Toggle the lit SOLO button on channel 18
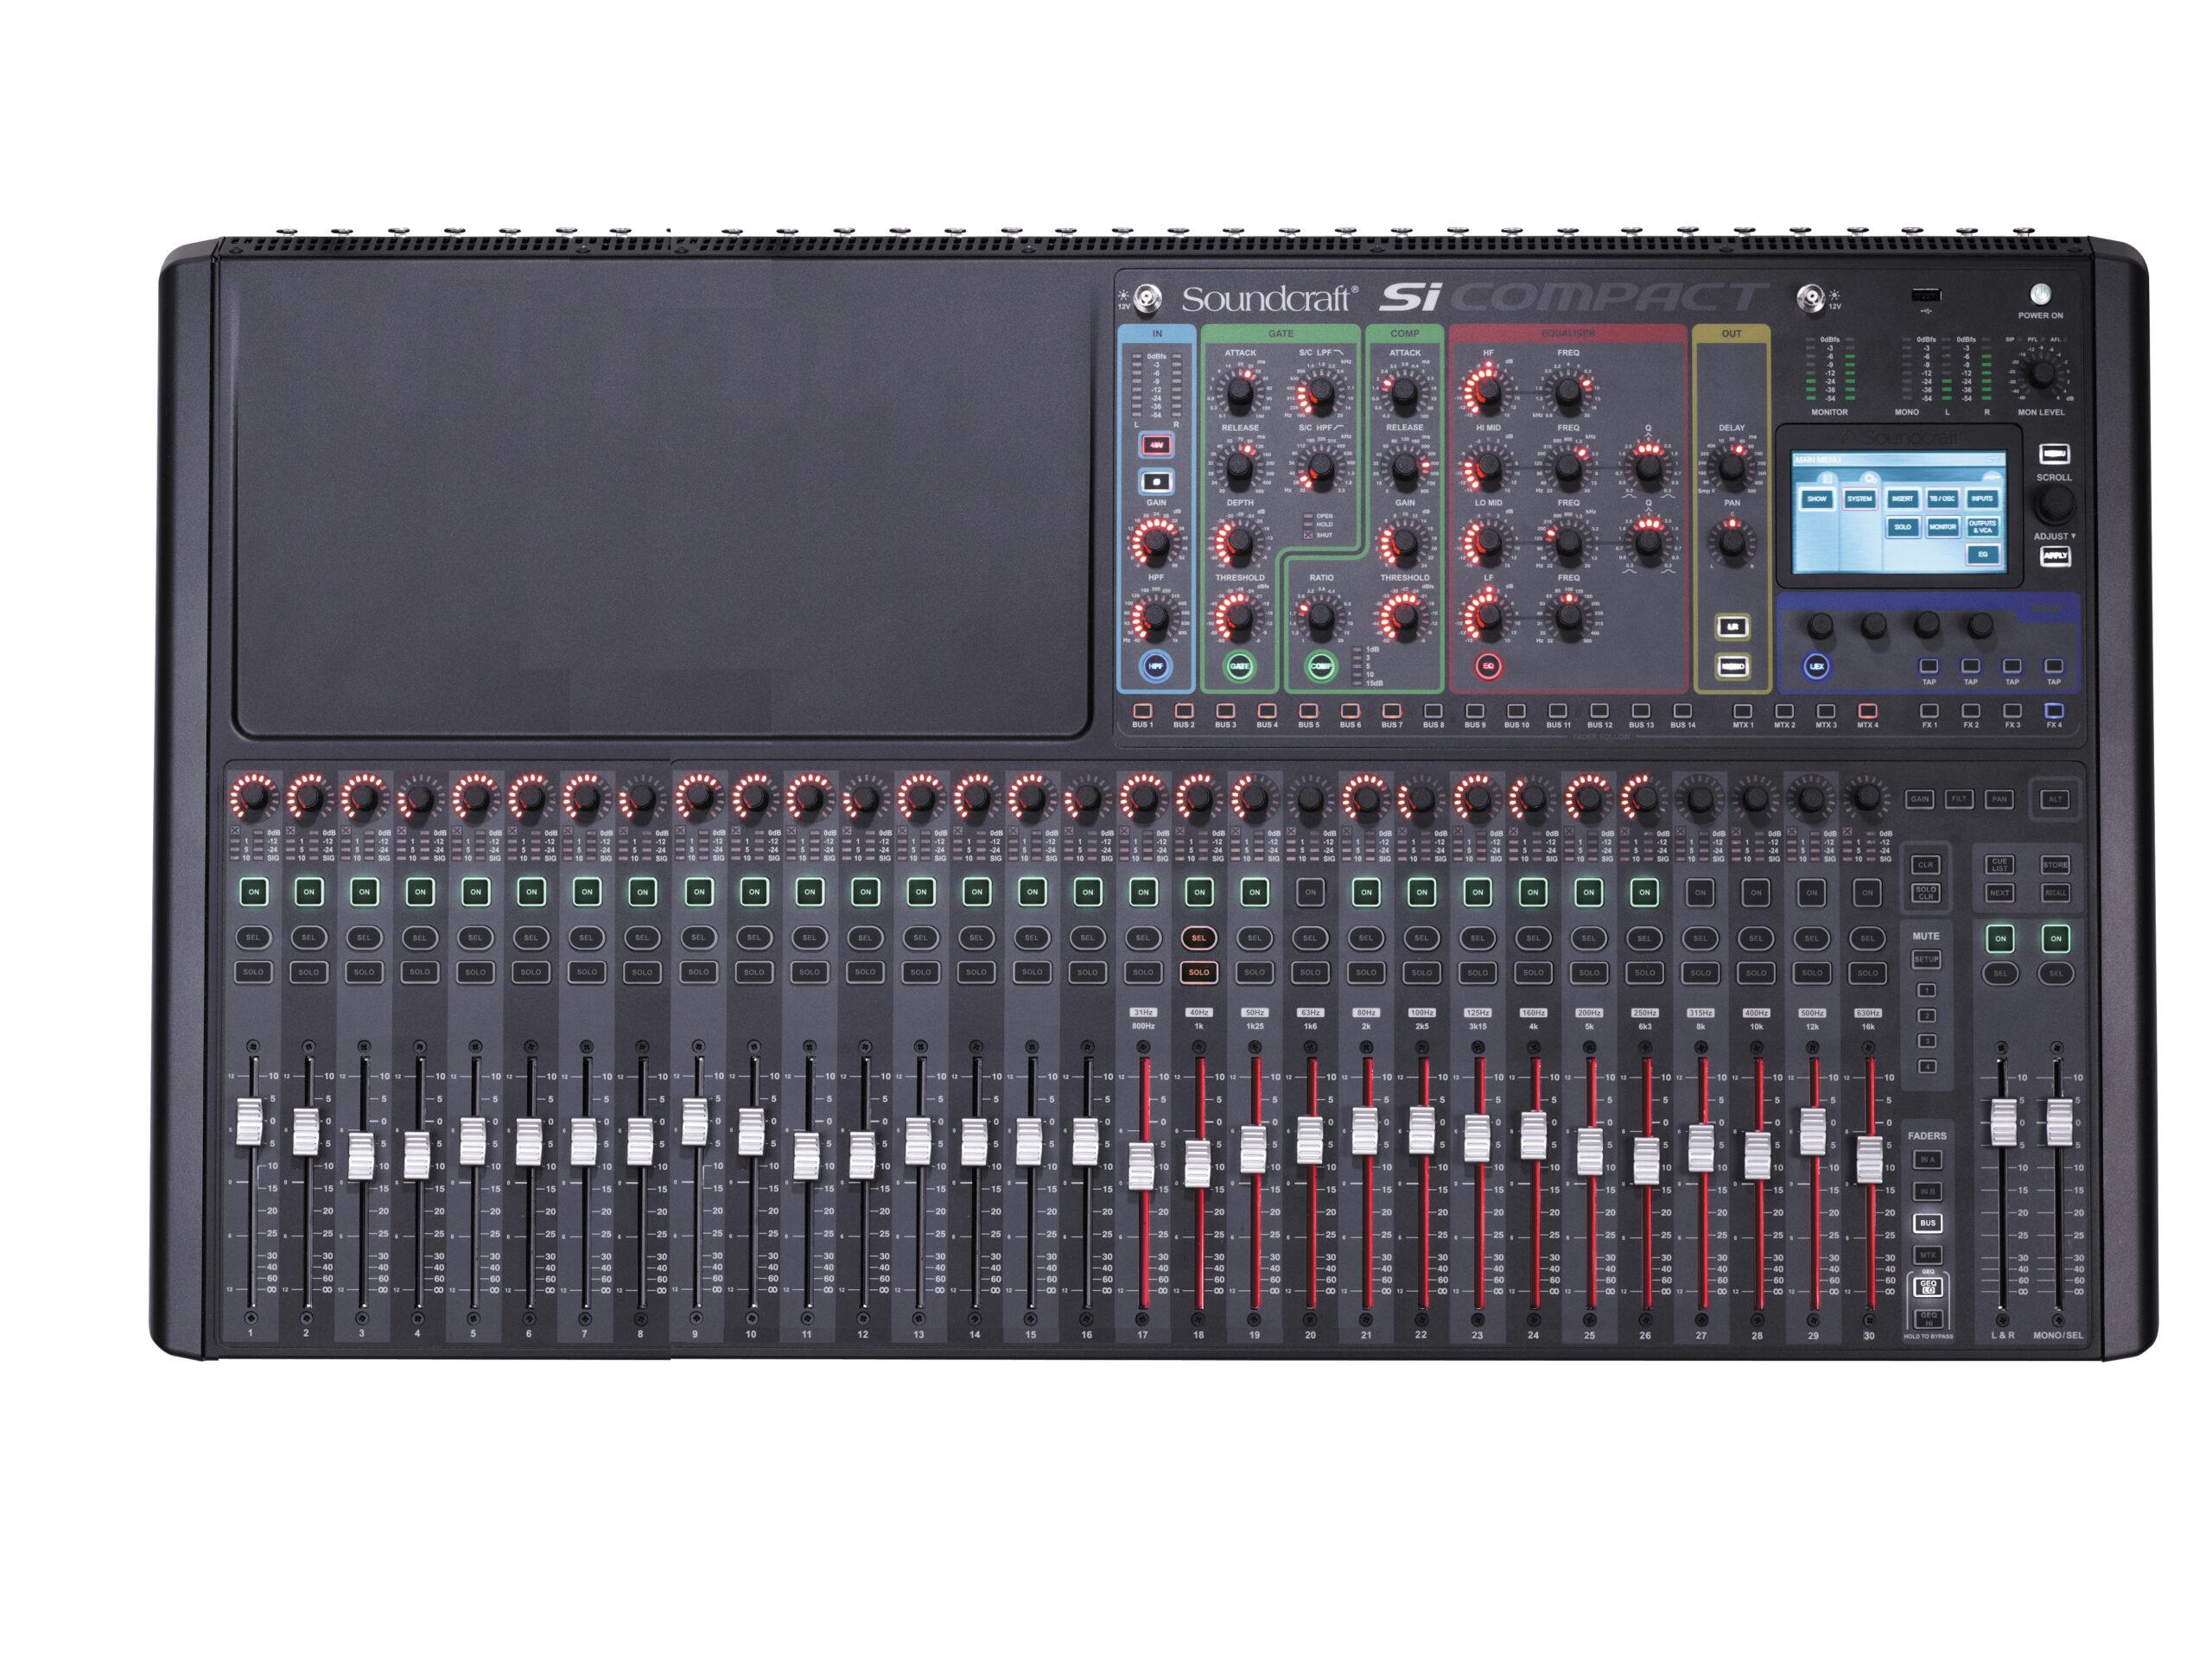This screenshot has height=1659, width=2212. point(1198,971)
